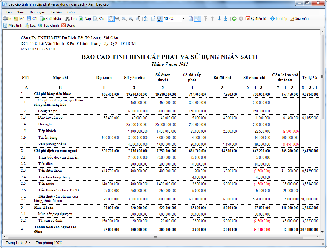Click horizontal scrollbar left arrow
Screen dimensions: 327x248
click(x=5, y=237)
